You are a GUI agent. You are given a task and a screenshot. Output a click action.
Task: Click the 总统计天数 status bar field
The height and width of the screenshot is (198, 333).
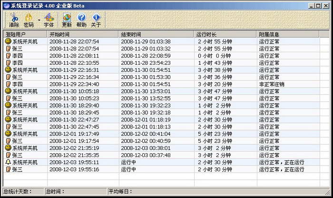23,191
